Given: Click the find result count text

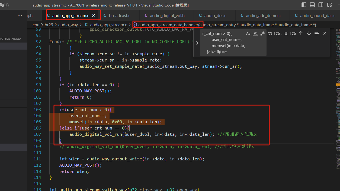Looking at the screenshot, I should (282, 34).
